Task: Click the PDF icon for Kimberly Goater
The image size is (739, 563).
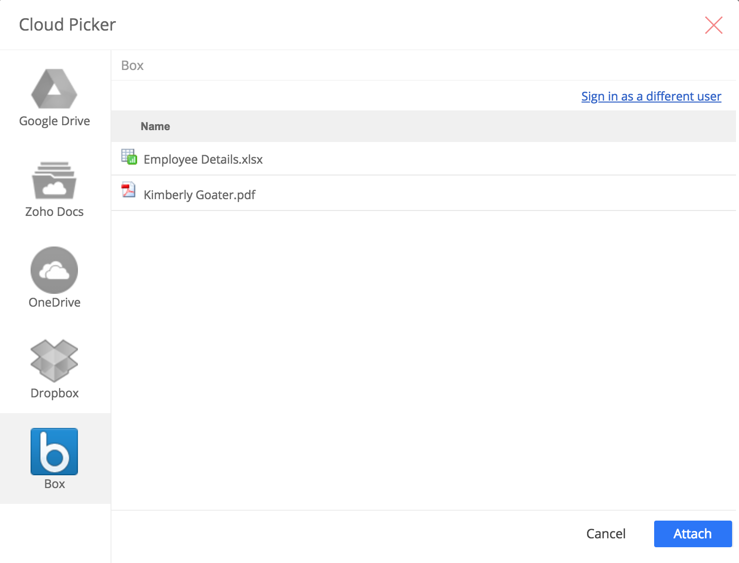Action: 128,190
